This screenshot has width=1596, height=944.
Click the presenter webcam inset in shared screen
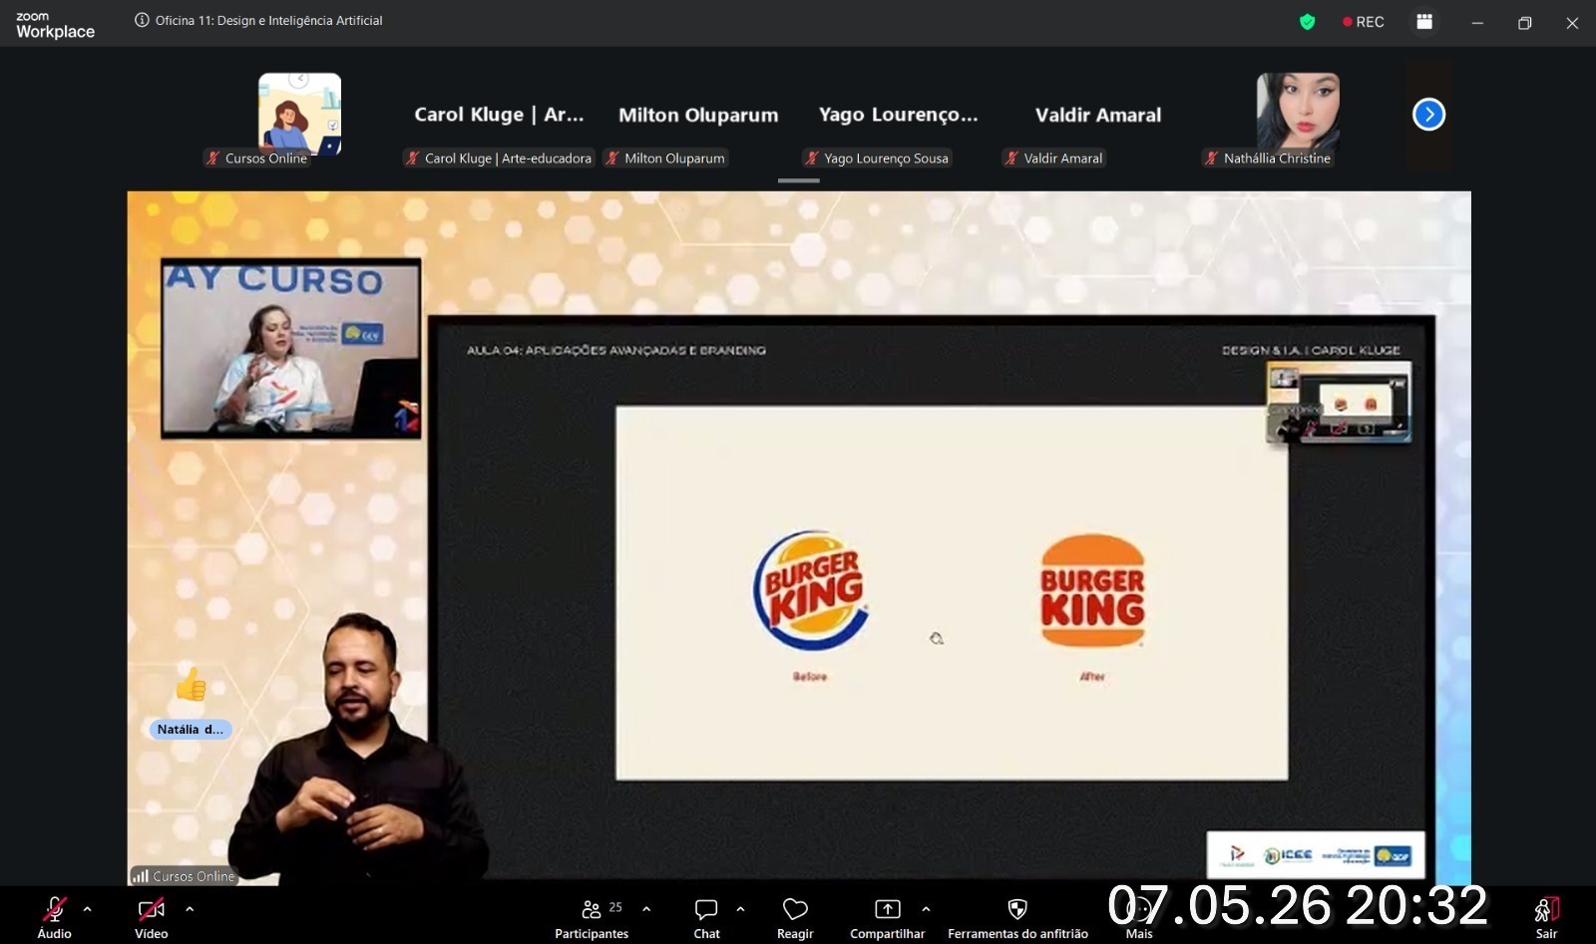[291, 348]
